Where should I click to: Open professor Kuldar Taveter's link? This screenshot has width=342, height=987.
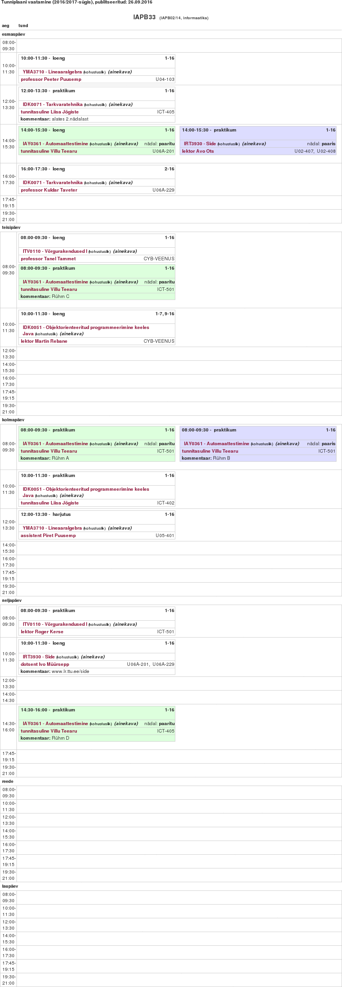point(49,190)
